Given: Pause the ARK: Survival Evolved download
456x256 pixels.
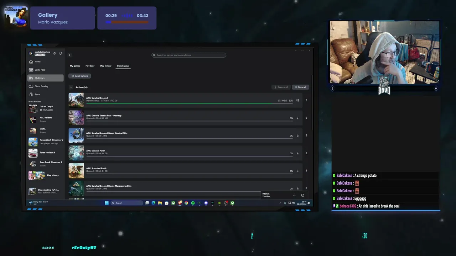Looking at the screenshot, I should (297, 100).
